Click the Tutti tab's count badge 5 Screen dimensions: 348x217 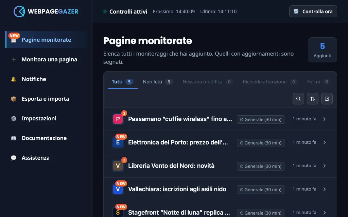point(129,82)
